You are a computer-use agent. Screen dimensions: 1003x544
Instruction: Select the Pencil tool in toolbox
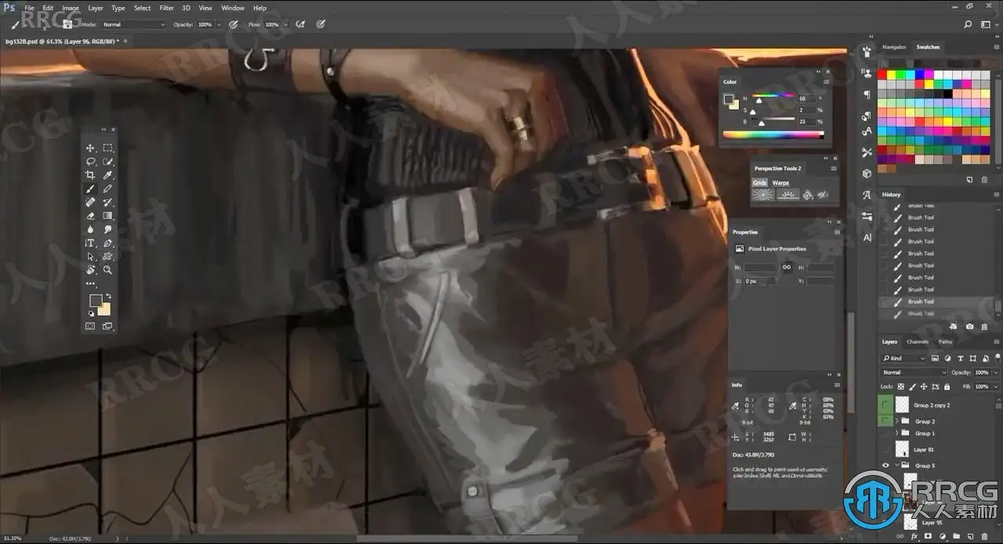[107, 189]
